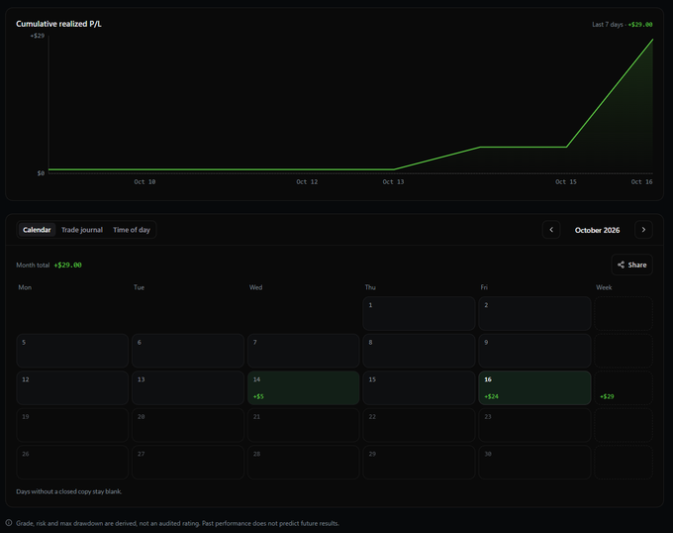
Task: Select calendar day 28
Action: pyautogui.click(x=304, y=462)
